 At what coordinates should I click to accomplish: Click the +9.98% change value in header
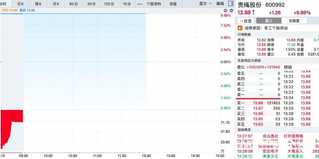(302, 13)
